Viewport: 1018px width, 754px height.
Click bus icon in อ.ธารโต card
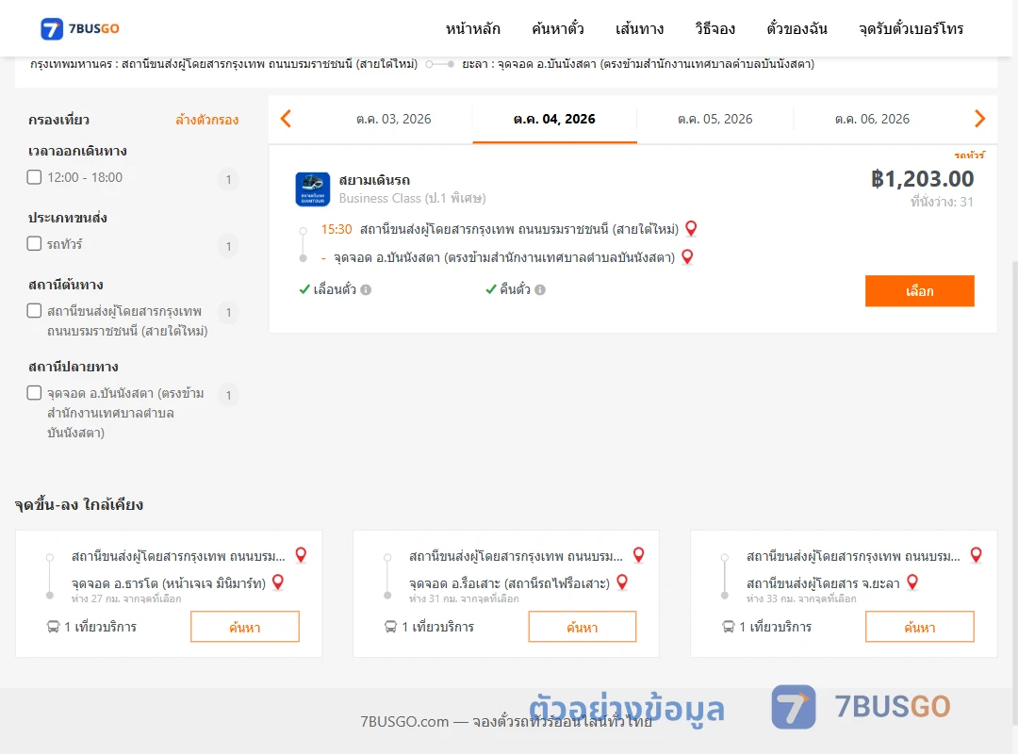[53, 627]
